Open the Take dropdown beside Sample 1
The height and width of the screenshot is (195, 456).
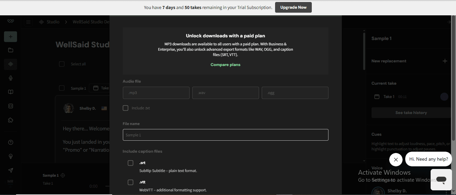(x=99, y=88)
